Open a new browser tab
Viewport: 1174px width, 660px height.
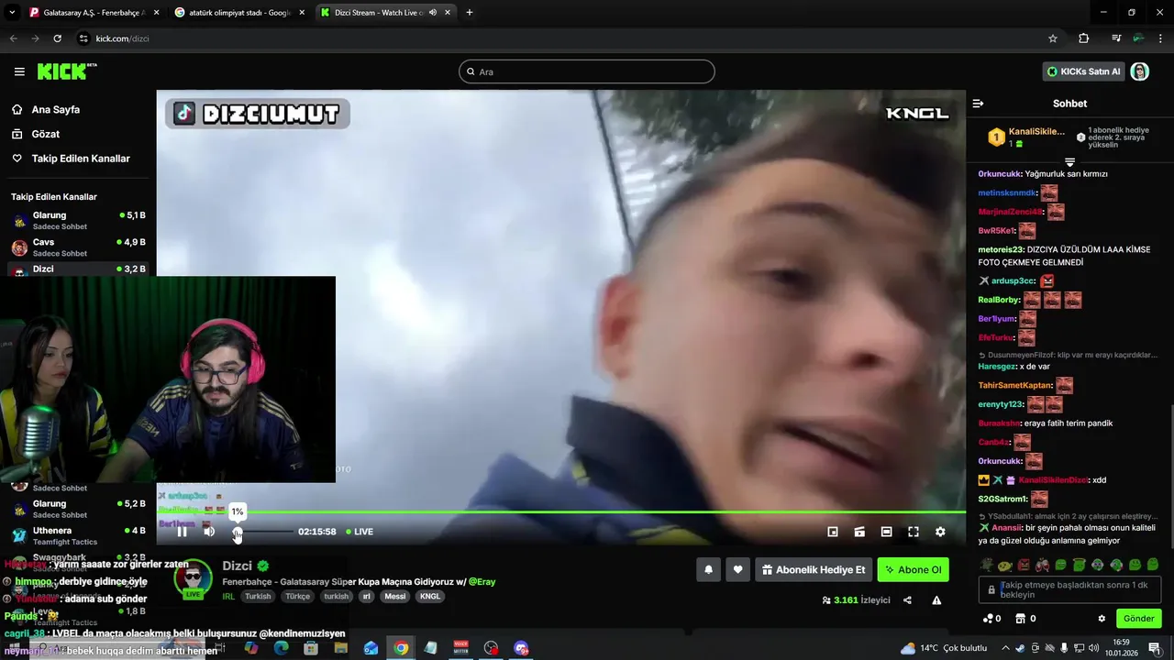click(470, 13)
